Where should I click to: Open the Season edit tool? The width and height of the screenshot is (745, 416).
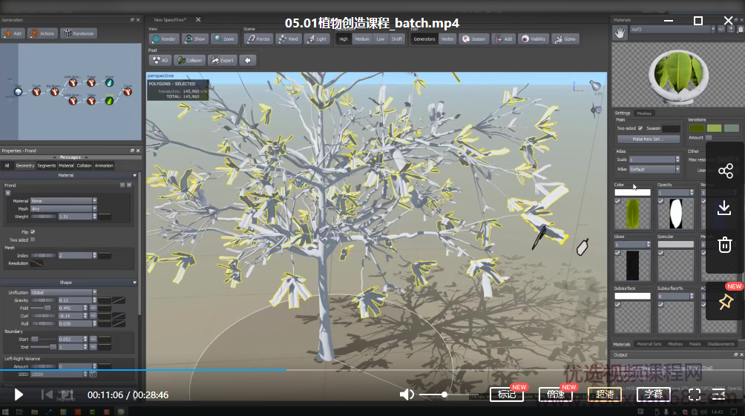click(474, 39)
